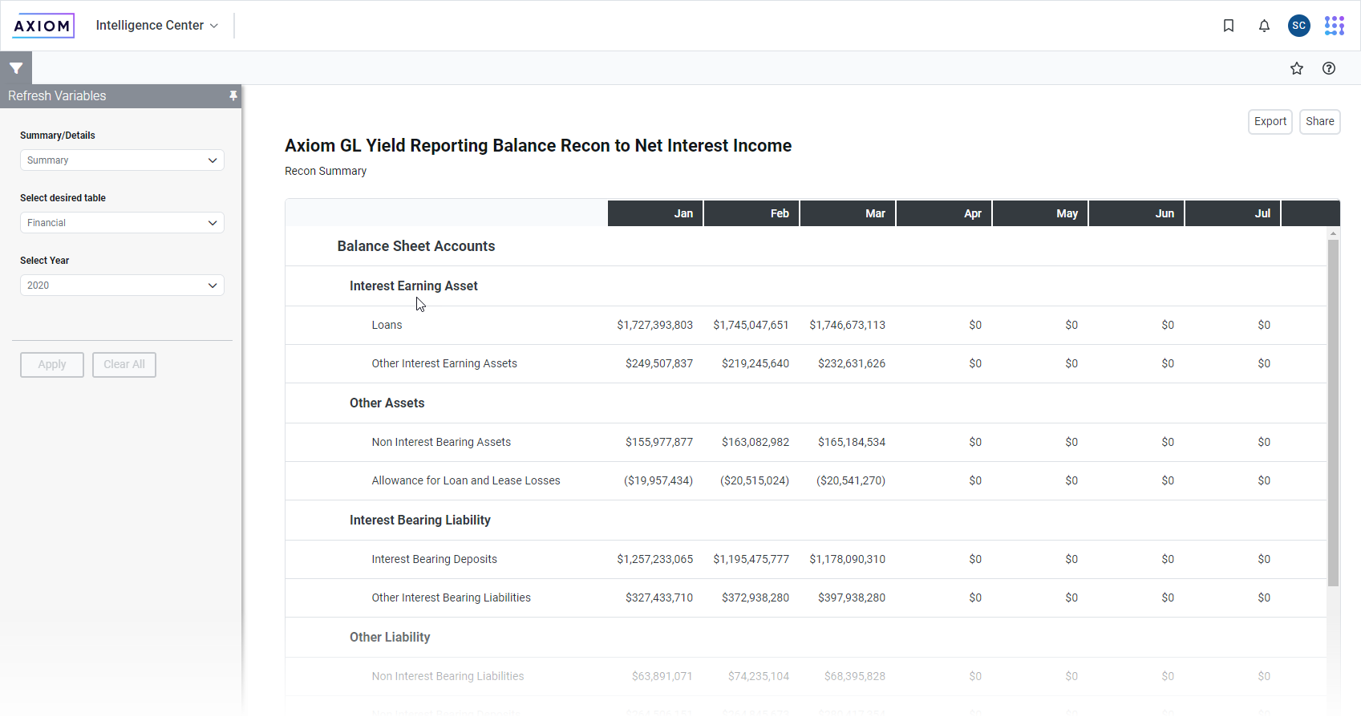Click value ($19,957,434) cell
The image size is (1361, 717).
(x=658, y=480)
